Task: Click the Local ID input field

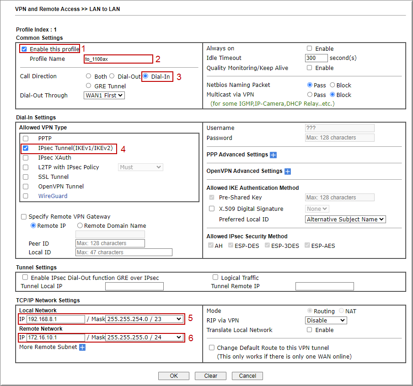Action: 124,252
